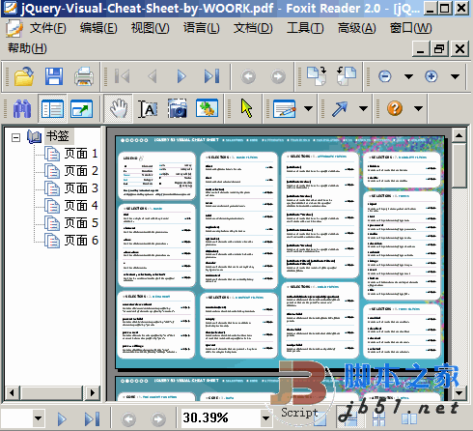The image size is (473, 431).
Task: Click next page arrow in status bar
Action: click(62, 418)
